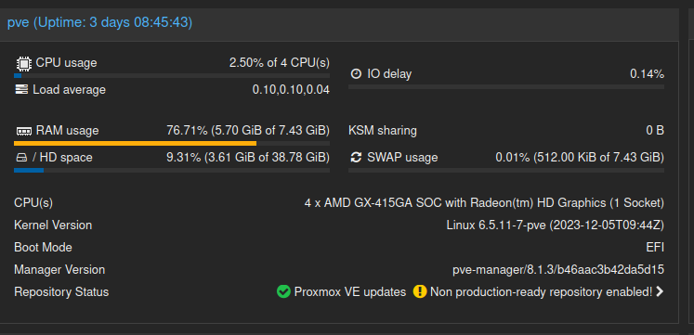The height and width of the screenshot is (335, 694).
Task: Click the RAM usage memory icon
Action: [24, 131]
